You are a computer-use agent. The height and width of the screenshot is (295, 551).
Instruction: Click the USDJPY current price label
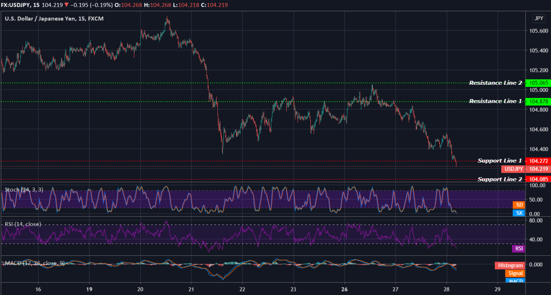pyautogui.click(x=514, y=169)
